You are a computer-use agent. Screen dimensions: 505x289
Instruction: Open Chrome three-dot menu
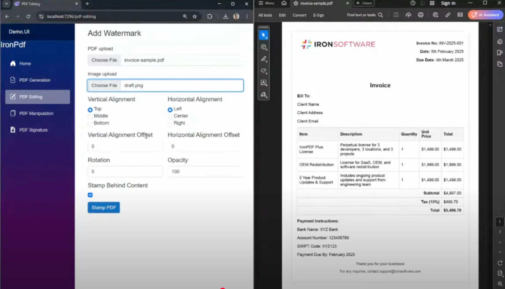click(247, 16)
